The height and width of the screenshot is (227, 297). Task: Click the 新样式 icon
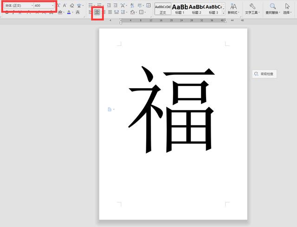click(233, 8)
